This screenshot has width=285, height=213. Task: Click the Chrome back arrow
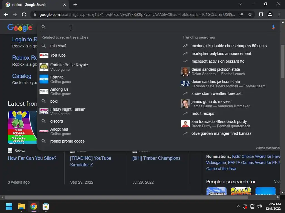(x=6, y=14)
